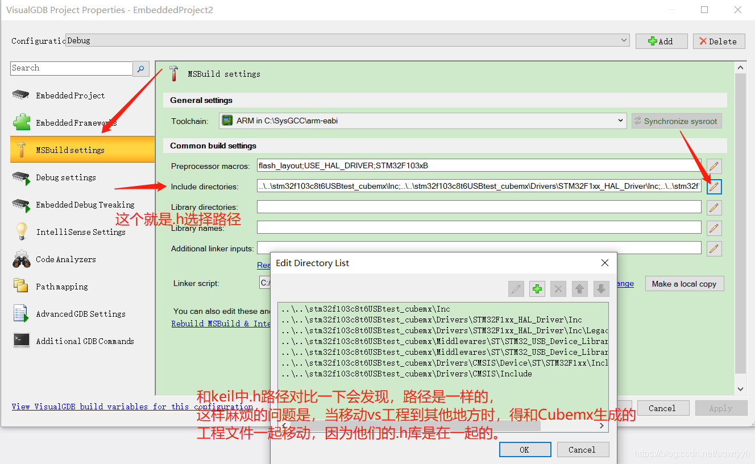
Task: Click the Debug settings chip icon
Action: pyautogui.click(x=21, y=177)
